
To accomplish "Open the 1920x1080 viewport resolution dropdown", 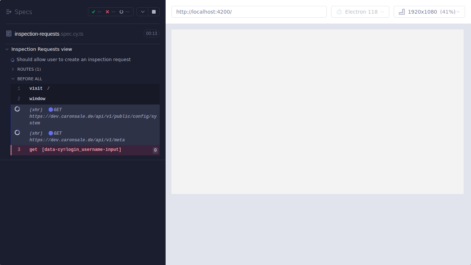I will point(429,11).
